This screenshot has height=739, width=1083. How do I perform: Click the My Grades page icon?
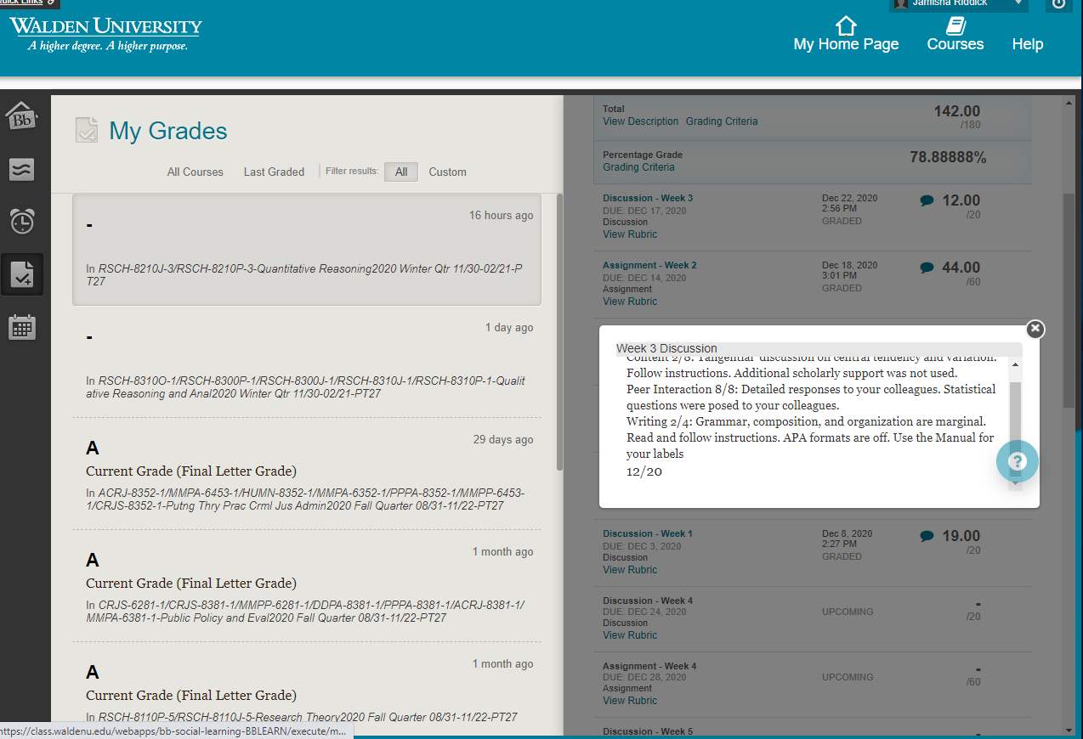coord(87,130)
